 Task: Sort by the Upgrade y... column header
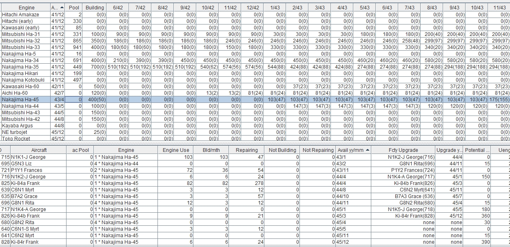[x=450, y=150]
